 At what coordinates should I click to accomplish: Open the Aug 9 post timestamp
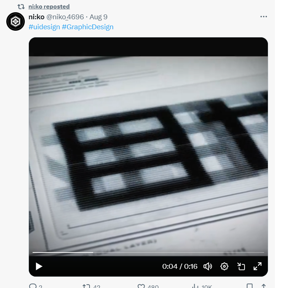click(98, 17)
